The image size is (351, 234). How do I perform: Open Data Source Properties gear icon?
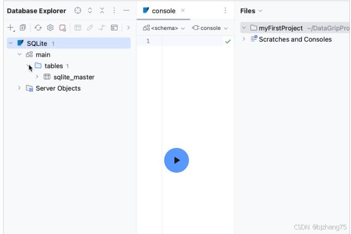50,28
